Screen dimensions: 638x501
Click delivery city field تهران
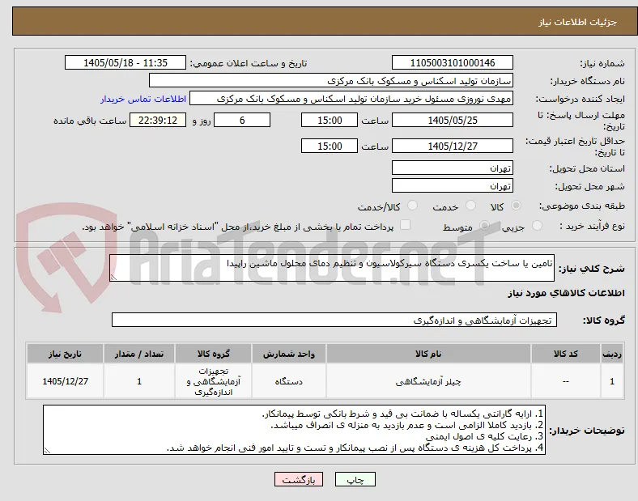coord(452,186)
